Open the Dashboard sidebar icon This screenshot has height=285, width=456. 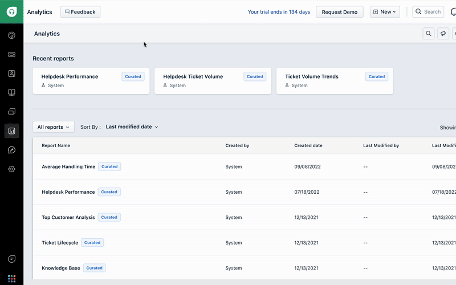click(11, 35)
